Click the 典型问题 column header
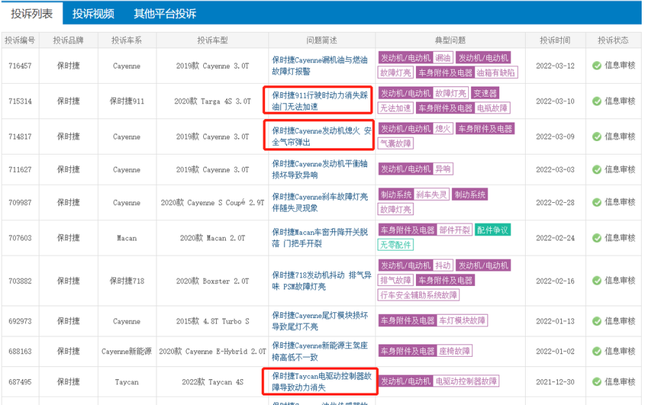This screenshot has width=645, height=405. pyautogui.click(x=450, y=41)
